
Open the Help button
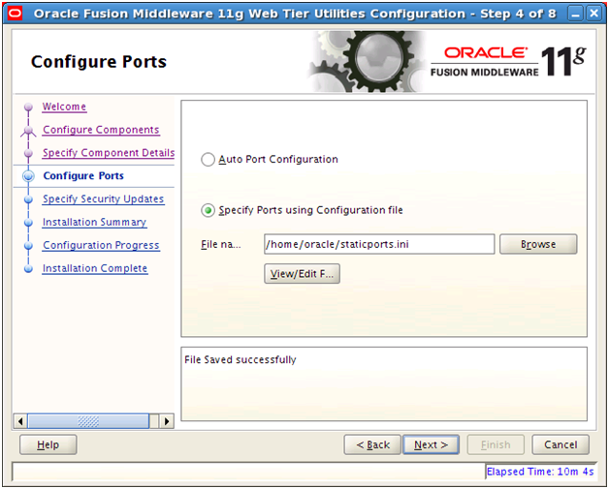(48, 444)
